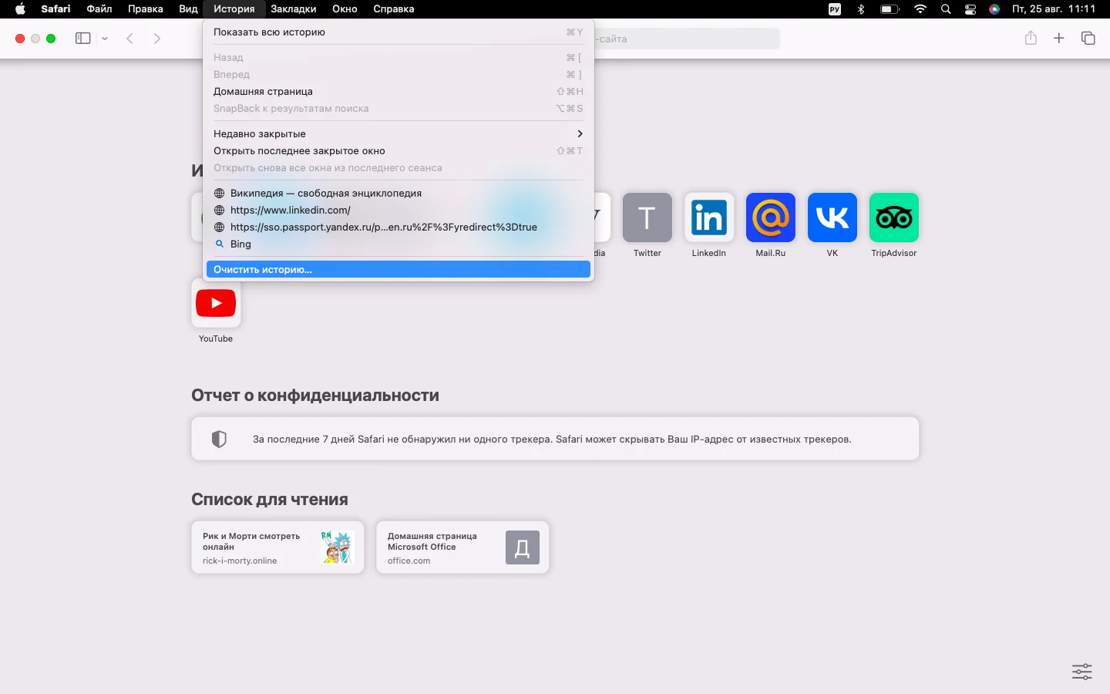Open Spotlight search magnifier
Viewport: 1110px width, 694px height.
coord(946,9)
